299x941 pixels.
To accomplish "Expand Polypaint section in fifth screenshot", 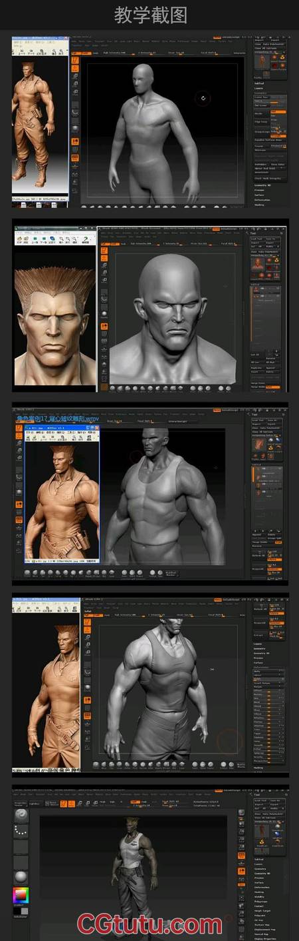I will pos(260,916).
